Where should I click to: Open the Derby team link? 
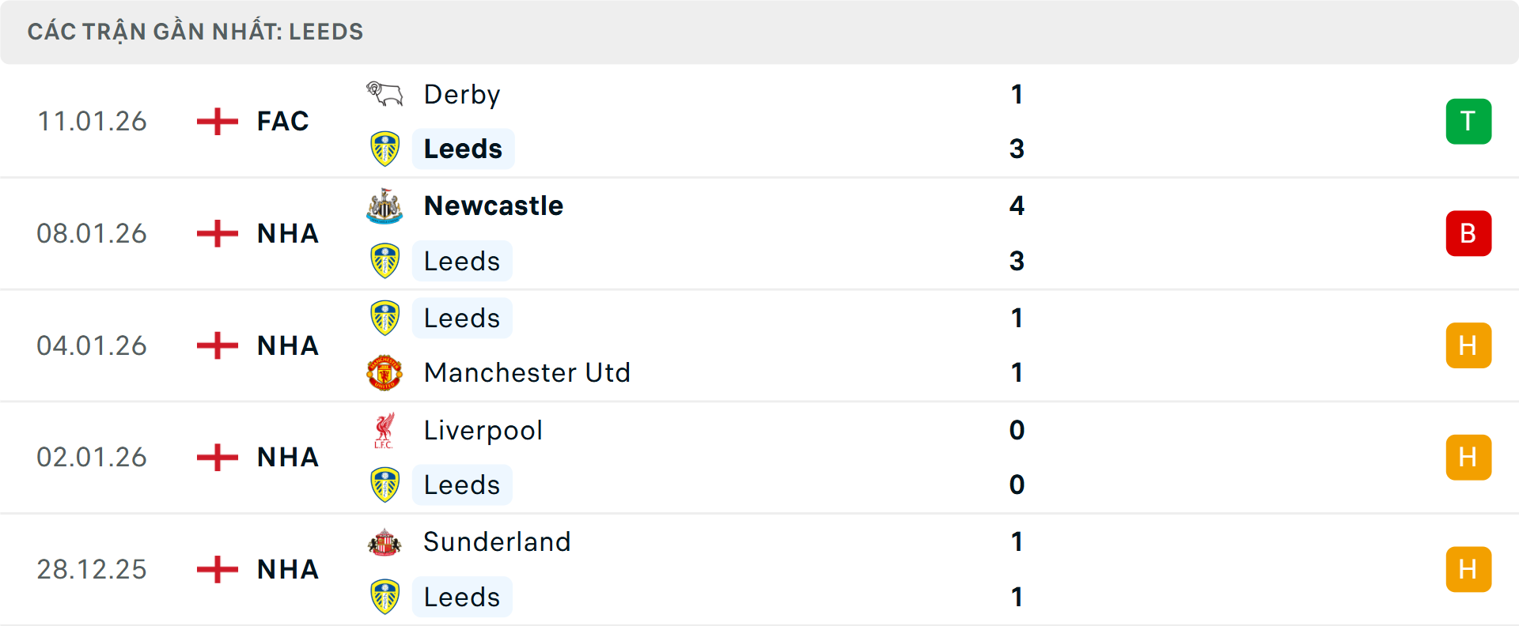point(462,95)
